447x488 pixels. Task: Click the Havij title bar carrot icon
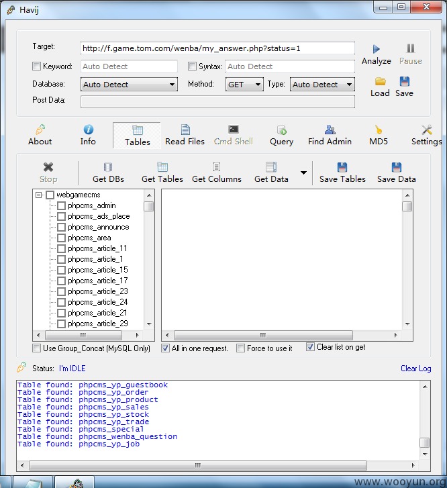11,9
